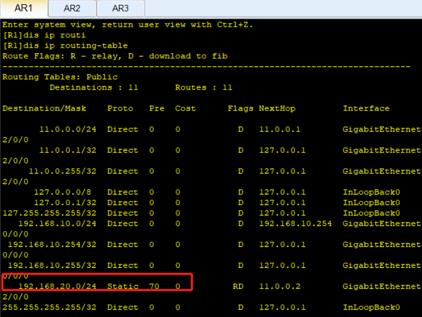The width and height of the screenshot is (422, 317).
Task: Open the AR2 terminal tab
Action: click(72, 8)
